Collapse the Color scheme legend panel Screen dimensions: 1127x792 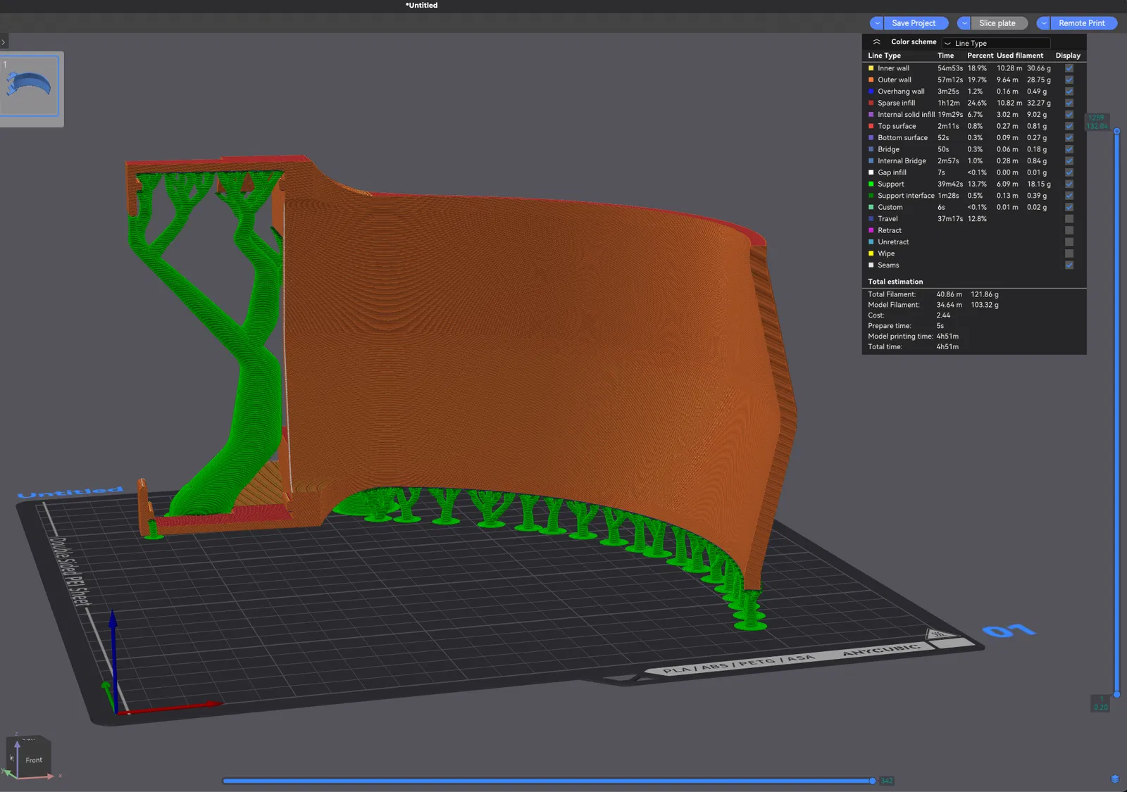pos(876,42)
